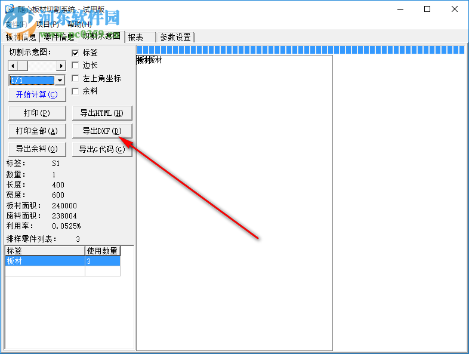
Task: Click the scrollbar left arrow
Action: click(13, 66)
